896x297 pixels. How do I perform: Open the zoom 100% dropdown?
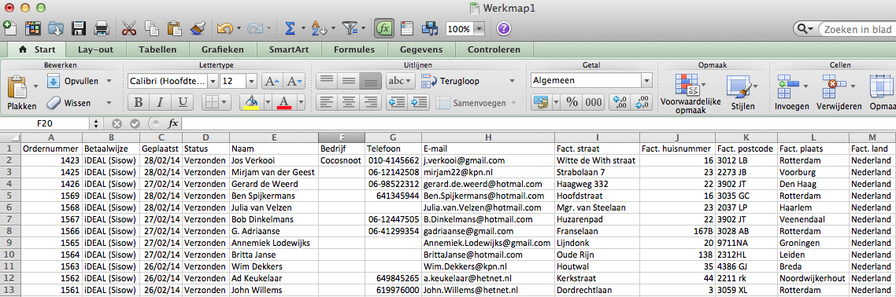479,29
